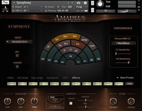Toggle the Solo S button
This screenshot has width=142, height=111.
click(x=93, y=3)
